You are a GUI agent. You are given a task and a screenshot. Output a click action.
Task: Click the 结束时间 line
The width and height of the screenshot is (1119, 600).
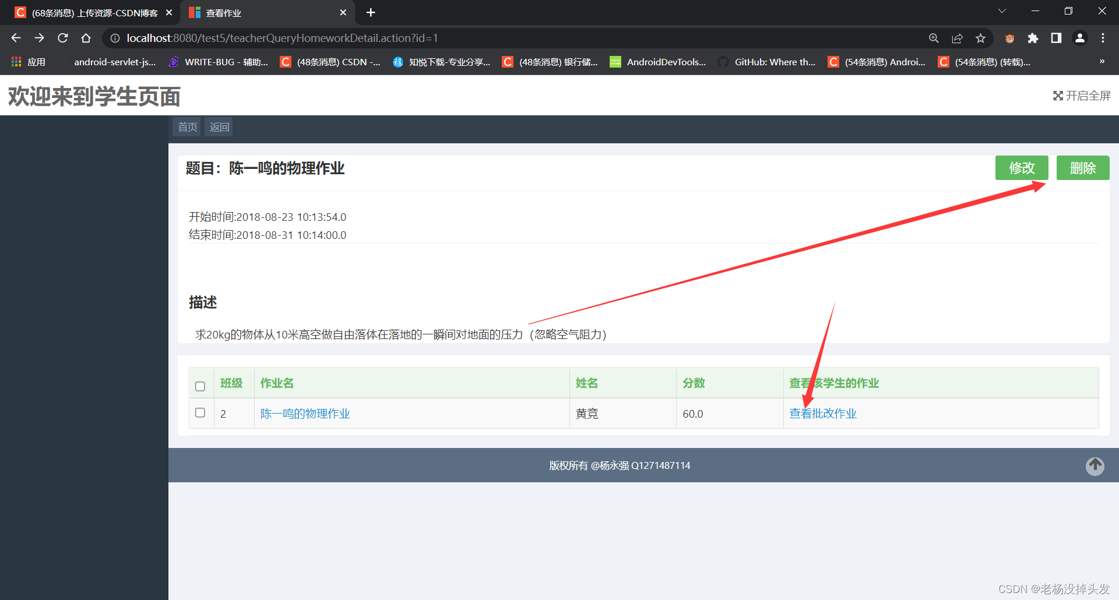(268, 235)
